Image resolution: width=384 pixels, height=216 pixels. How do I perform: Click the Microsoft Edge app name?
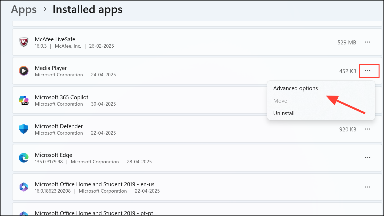pyautogui.click(x=53, y=155)
